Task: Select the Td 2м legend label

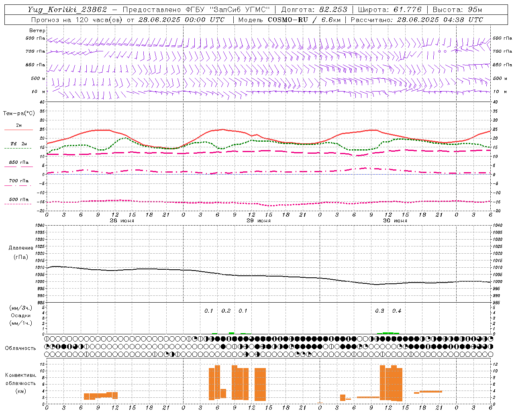Action: click(x=19, y=144)
